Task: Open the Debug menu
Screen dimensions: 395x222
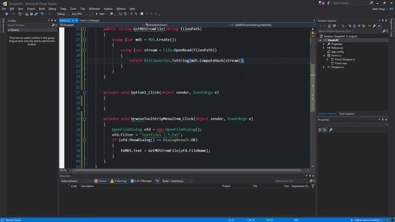Action: (x=52, y=9)
